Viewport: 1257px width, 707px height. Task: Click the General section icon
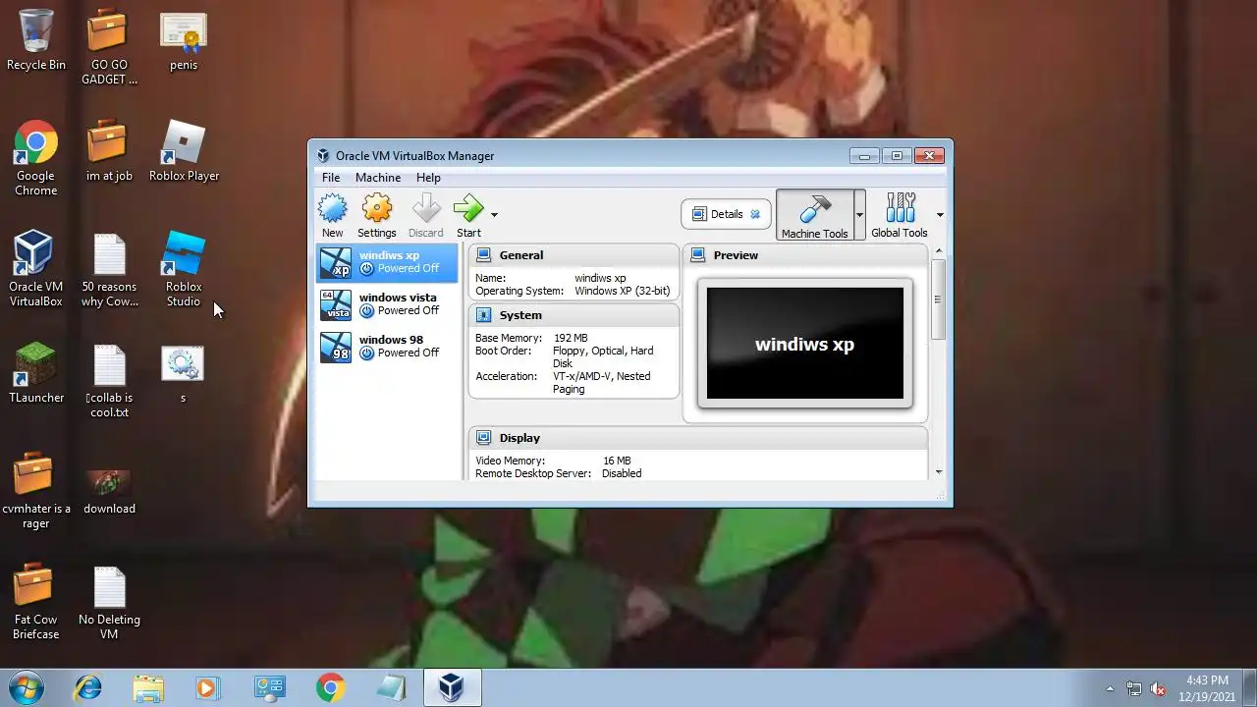tap(484, 255)
